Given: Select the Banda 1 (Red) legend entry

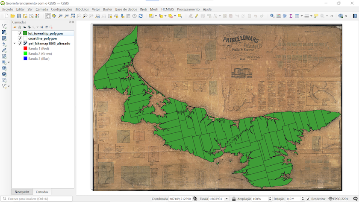Looking at the screenshot, I should tap(38, 49).
